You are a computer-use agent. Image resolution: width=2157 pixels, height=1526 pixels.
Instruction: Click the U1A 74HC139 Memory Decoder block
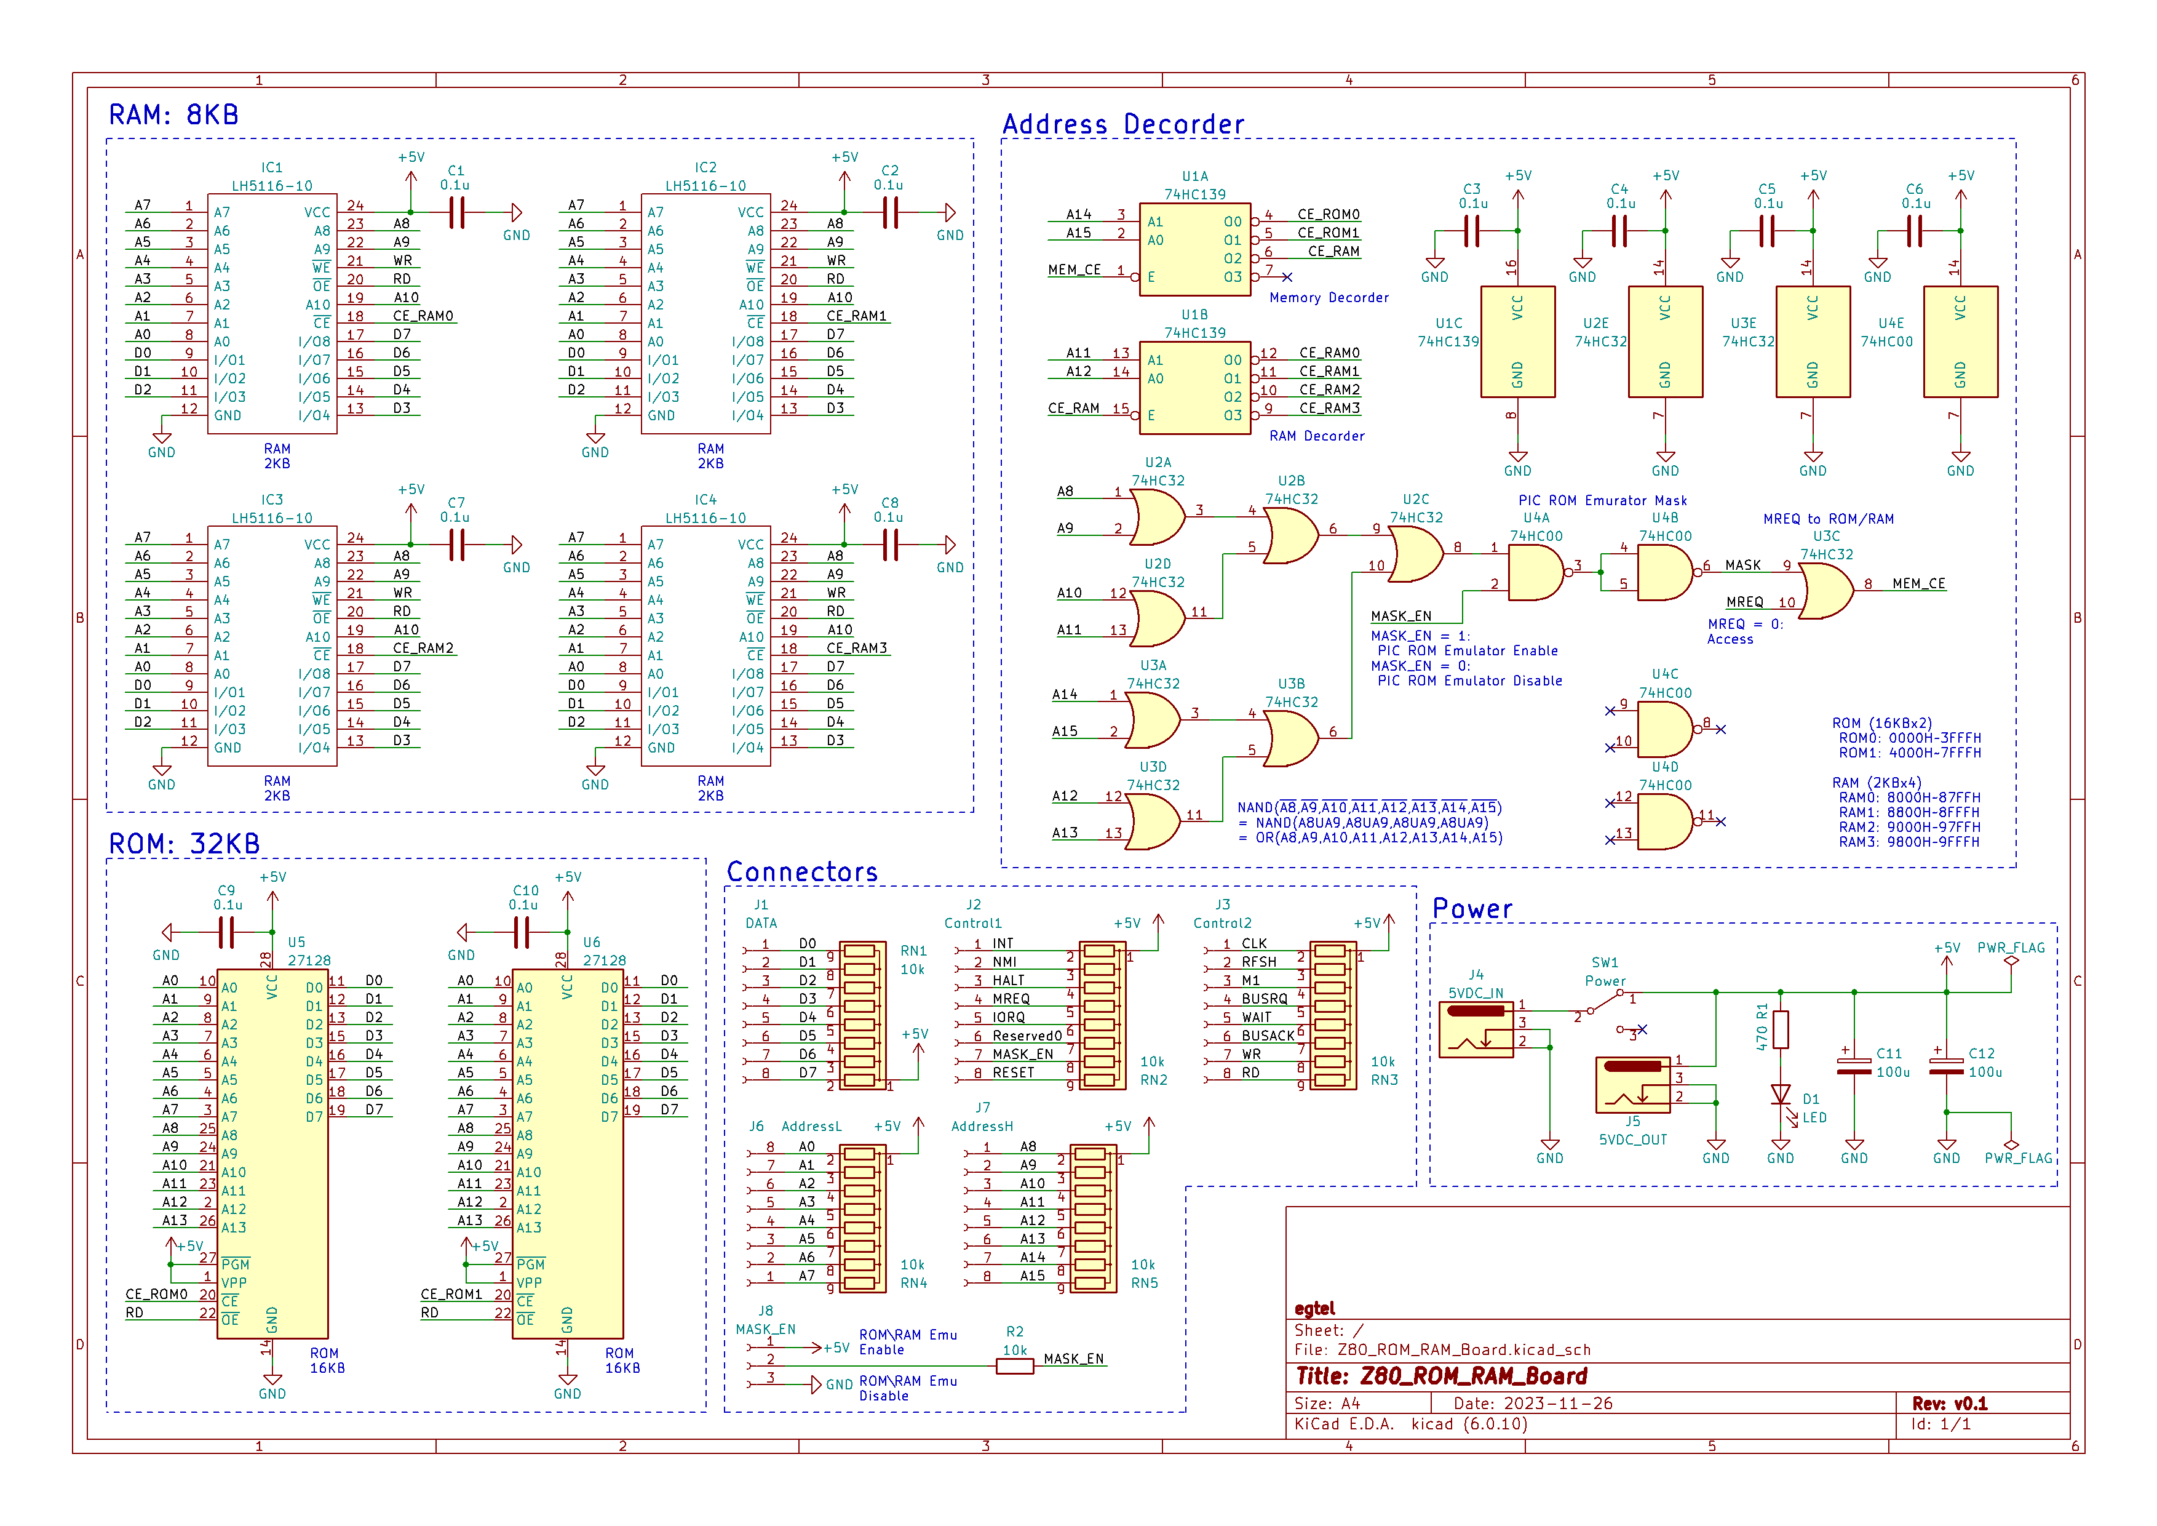point(1194,249)
